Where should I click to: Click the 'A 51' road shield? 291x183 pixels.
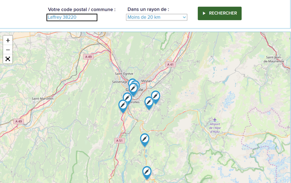pos(119,140)
